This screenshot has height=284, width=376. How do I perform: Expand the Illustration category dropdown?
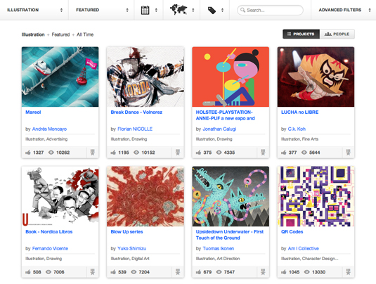click(34, 10)
